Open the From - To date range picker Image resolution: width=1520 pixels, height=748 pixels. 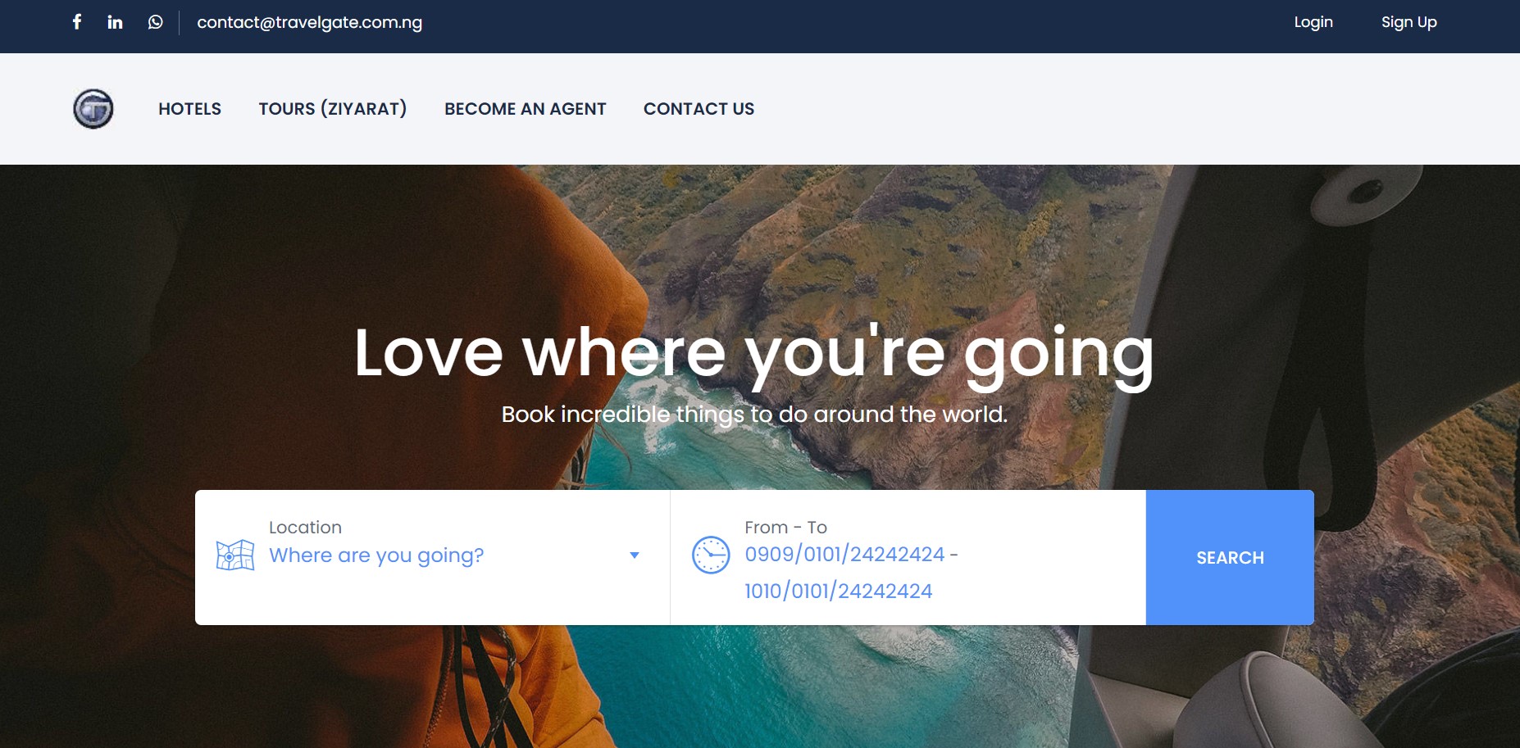click(x=850, y=572)
